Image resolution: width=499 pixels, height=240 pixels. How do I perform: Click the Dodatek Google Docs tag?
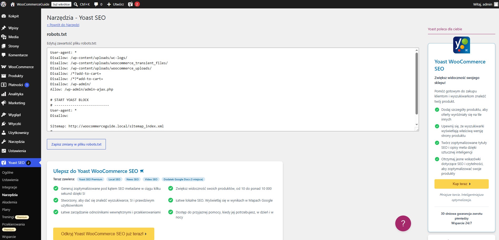pyautogui.click(x=183, y=179)
